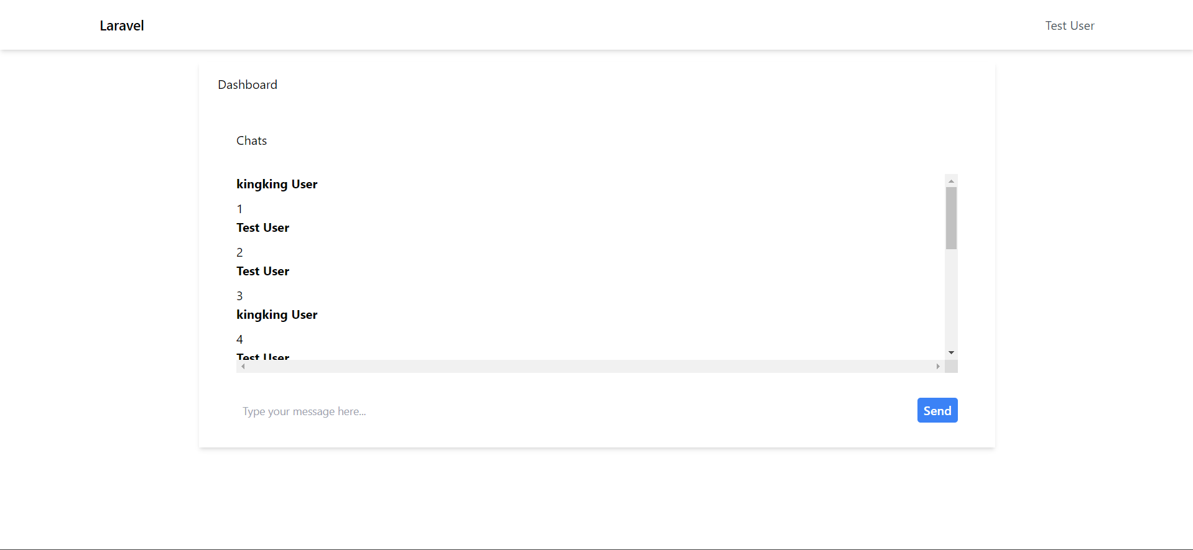Screen dimensions: 1193x550
Task: Click message text '3' in chat
Action: [239, 296]
